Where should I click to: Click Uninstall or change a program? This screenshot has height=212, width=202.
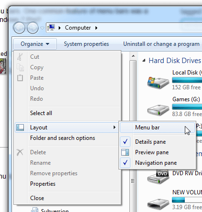[x=161, y=44]
